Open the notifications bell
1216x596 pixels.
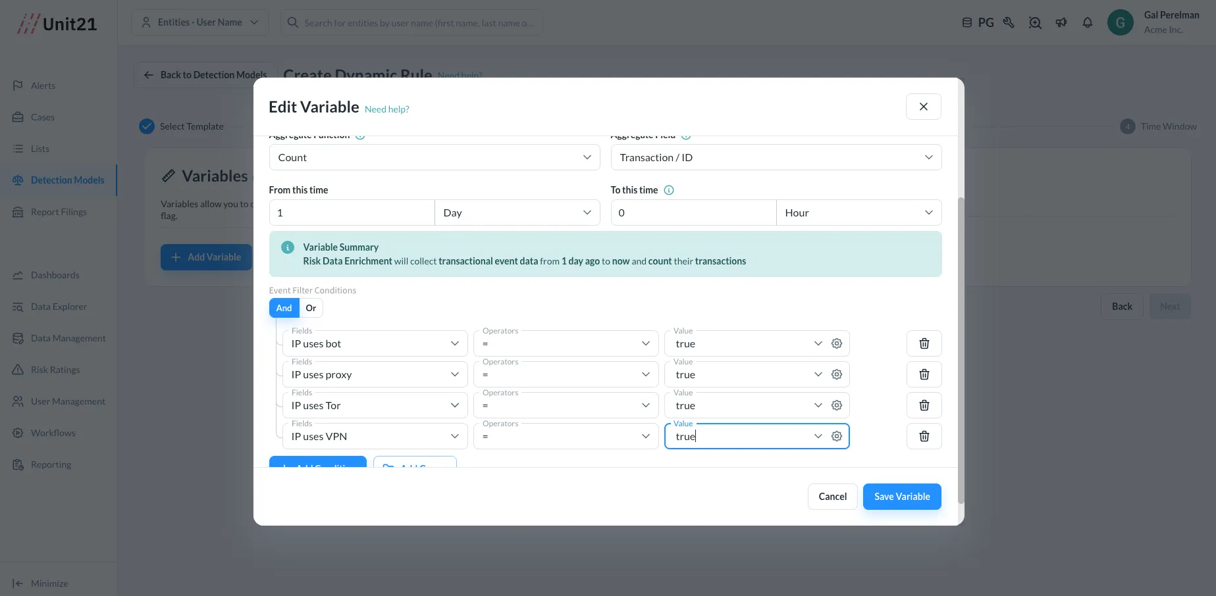[1088, 22]
